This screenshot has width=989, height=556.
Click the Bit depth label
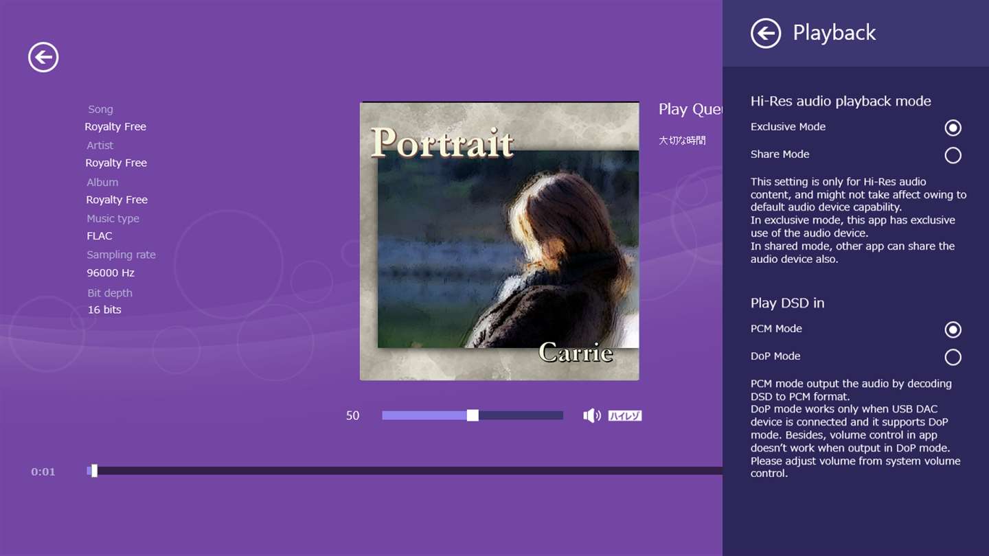[x=110, y=292]
